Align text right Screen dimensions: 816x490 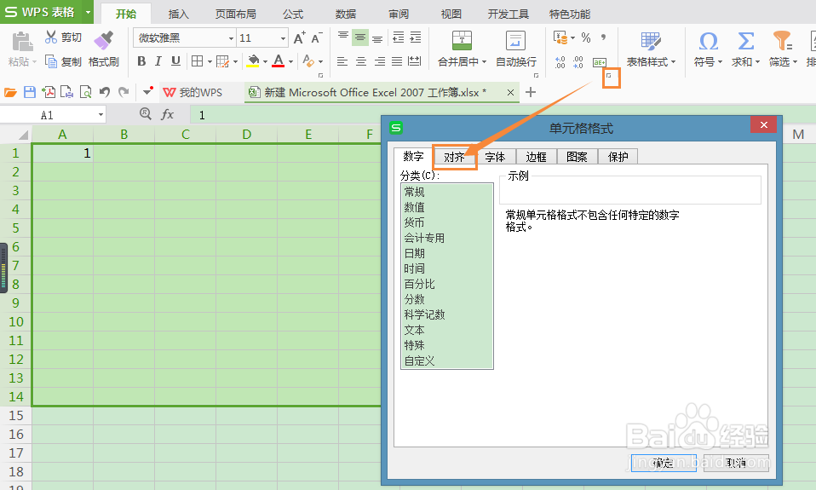pyautogui.click(x=379, y=61)
